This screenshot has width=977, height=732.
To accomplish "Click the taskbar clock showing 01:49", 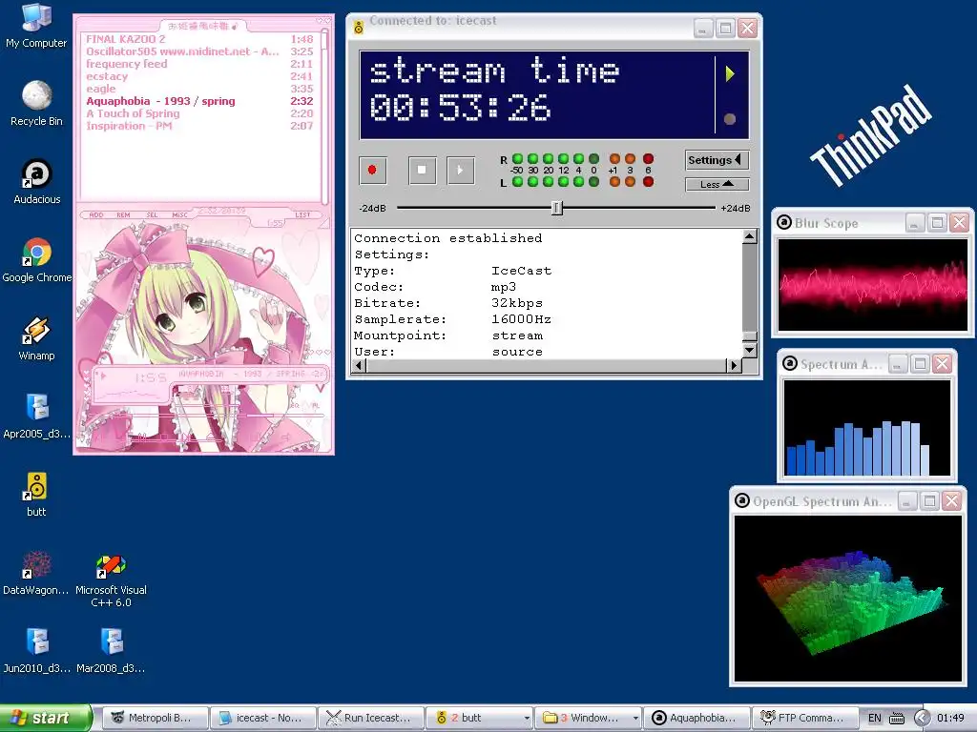I will coord(950,718).
